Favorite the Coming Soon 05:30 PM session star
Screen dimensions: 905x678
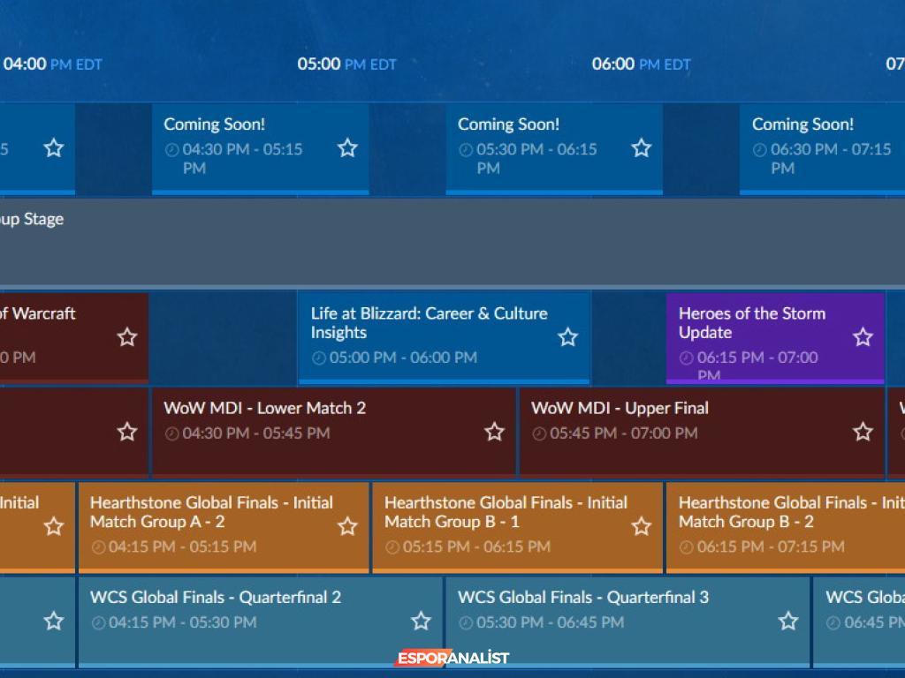point(642,148)
